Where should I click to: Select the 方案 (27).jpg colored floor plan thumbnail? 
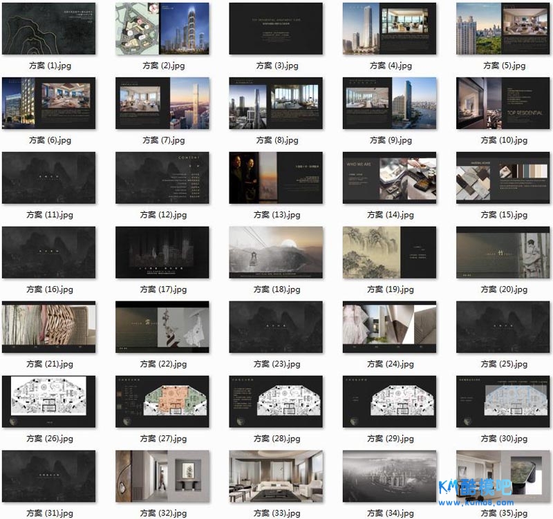[162, 402]
